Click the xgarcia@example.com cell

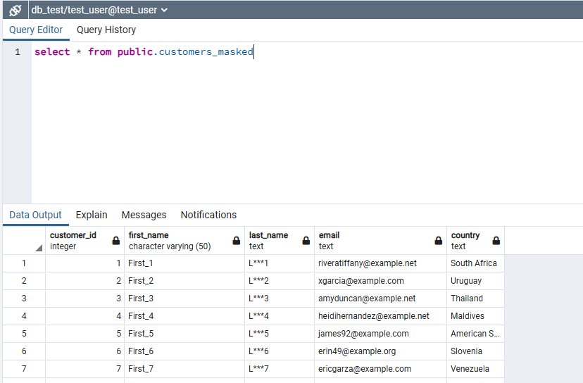380,281
